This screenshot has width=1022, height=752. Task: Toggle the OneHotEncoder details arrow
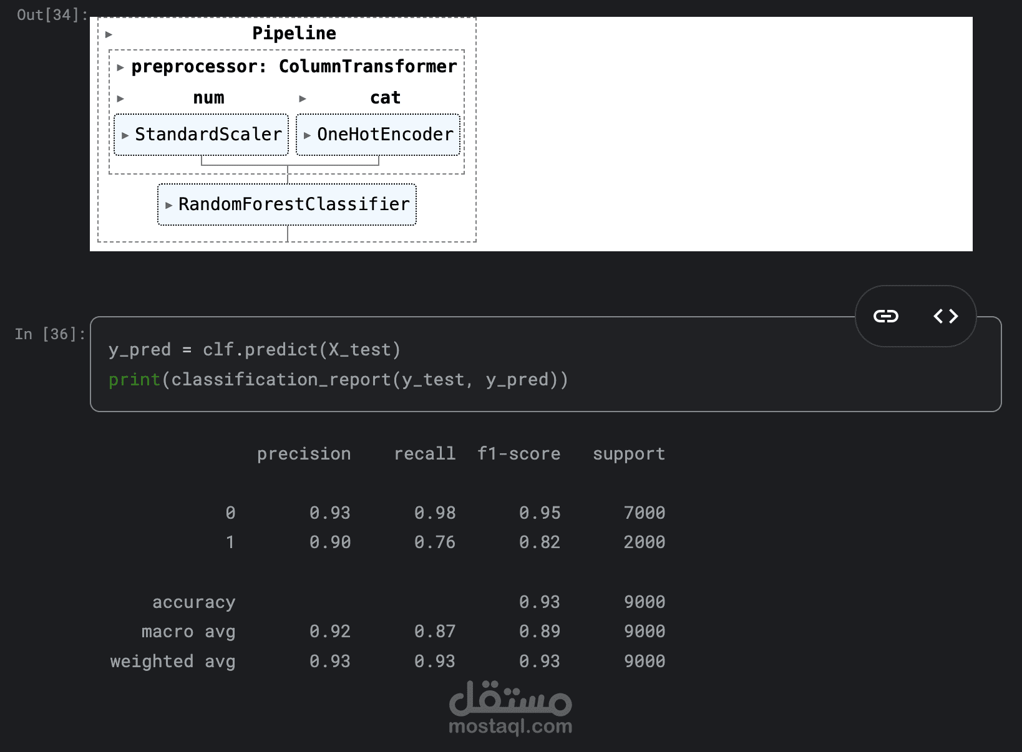pos(307,135)
